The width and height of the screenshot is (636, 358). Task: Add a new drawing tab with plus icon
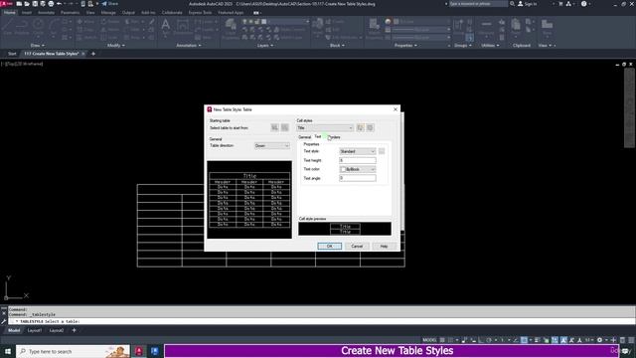pos(93,54)
